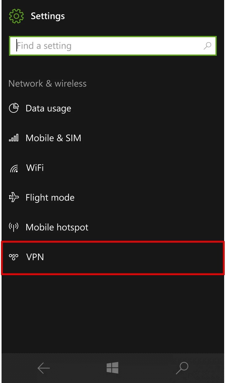Open the Data usage menu entry

(x=48, y=108)
